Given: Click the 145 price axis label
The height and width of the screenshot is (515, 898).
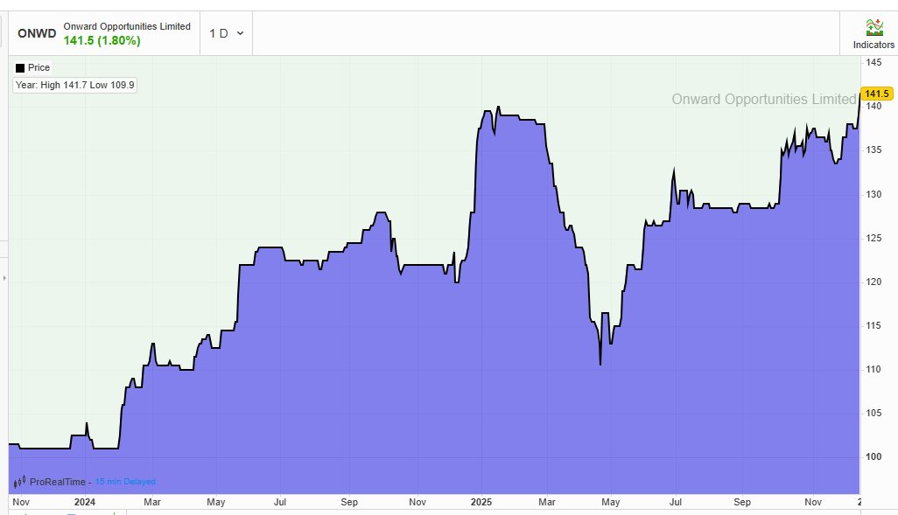Looking at the screenshot, I should (x=873, y=62).
